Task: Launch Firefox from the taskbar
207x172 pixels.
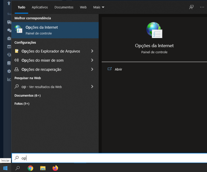Action: point(55,168)
